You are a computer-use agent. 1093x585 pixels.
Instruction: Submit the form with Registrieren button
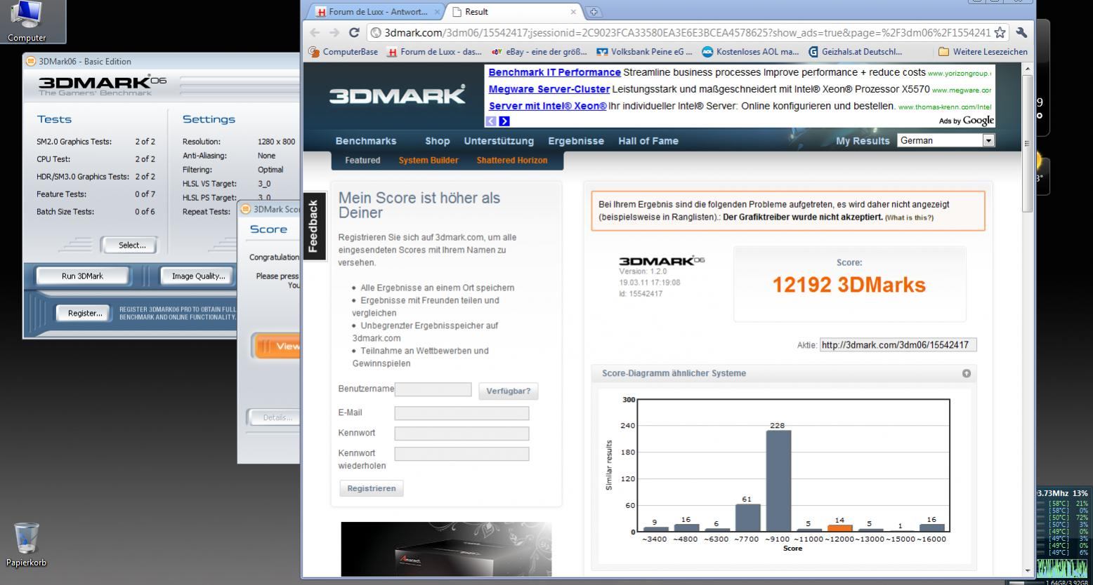pyautogui.click(x=372, y=488)
